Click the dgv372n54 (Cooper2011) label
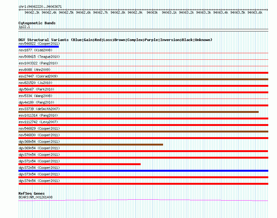Viewport: 277px width, 218px height. pos(39,168)
